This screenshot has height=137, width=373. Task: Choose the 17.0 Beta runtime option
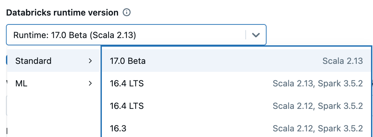128,61
